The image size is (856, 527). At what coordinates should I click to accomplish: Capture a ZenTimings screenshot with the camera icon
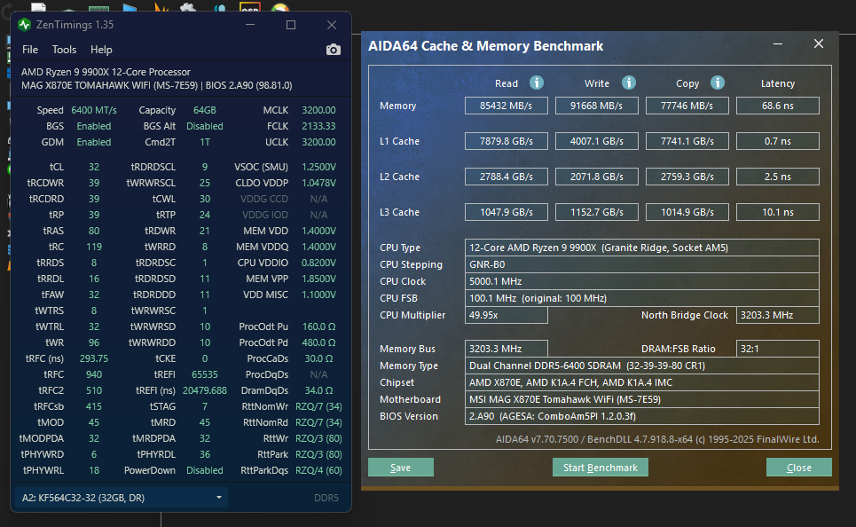click(333, 50)
